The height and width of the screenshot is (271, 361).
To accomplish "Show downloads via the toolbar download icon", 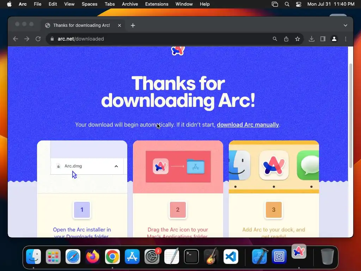I will pyautogui.click(x=312, y=39).
